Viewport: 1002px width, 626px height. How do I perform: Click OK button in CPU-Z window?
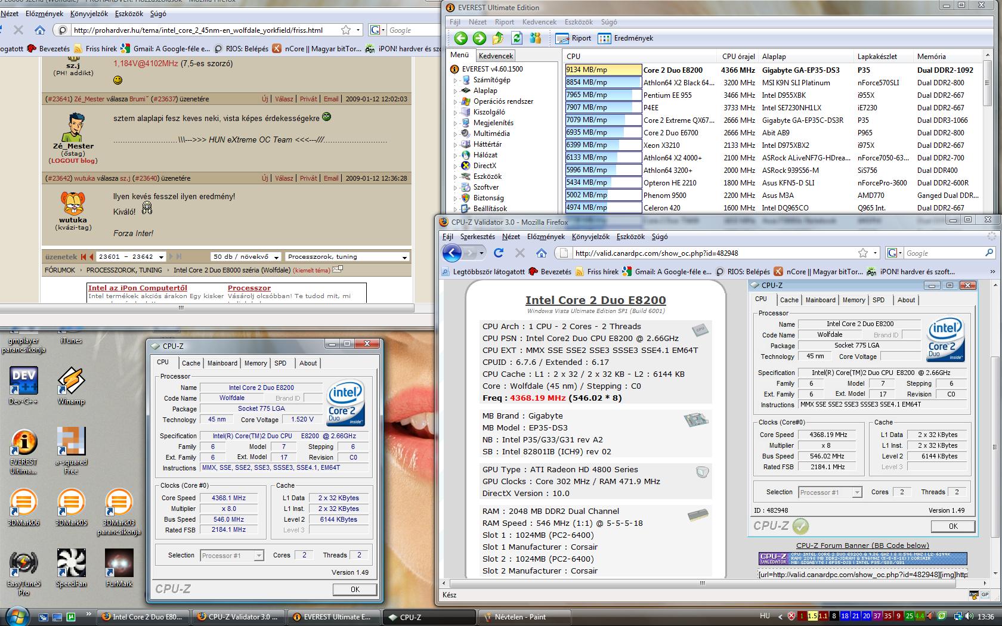(x=355, y=589)
